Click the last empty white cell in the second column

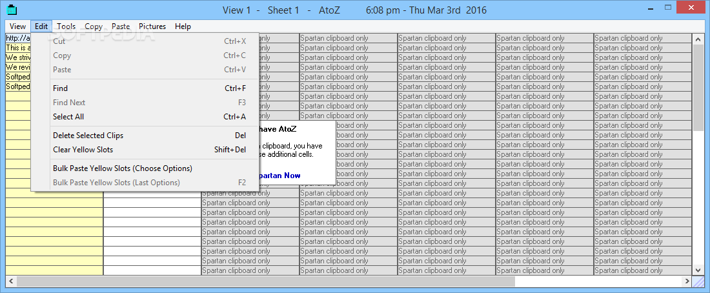tap(152, 270)
